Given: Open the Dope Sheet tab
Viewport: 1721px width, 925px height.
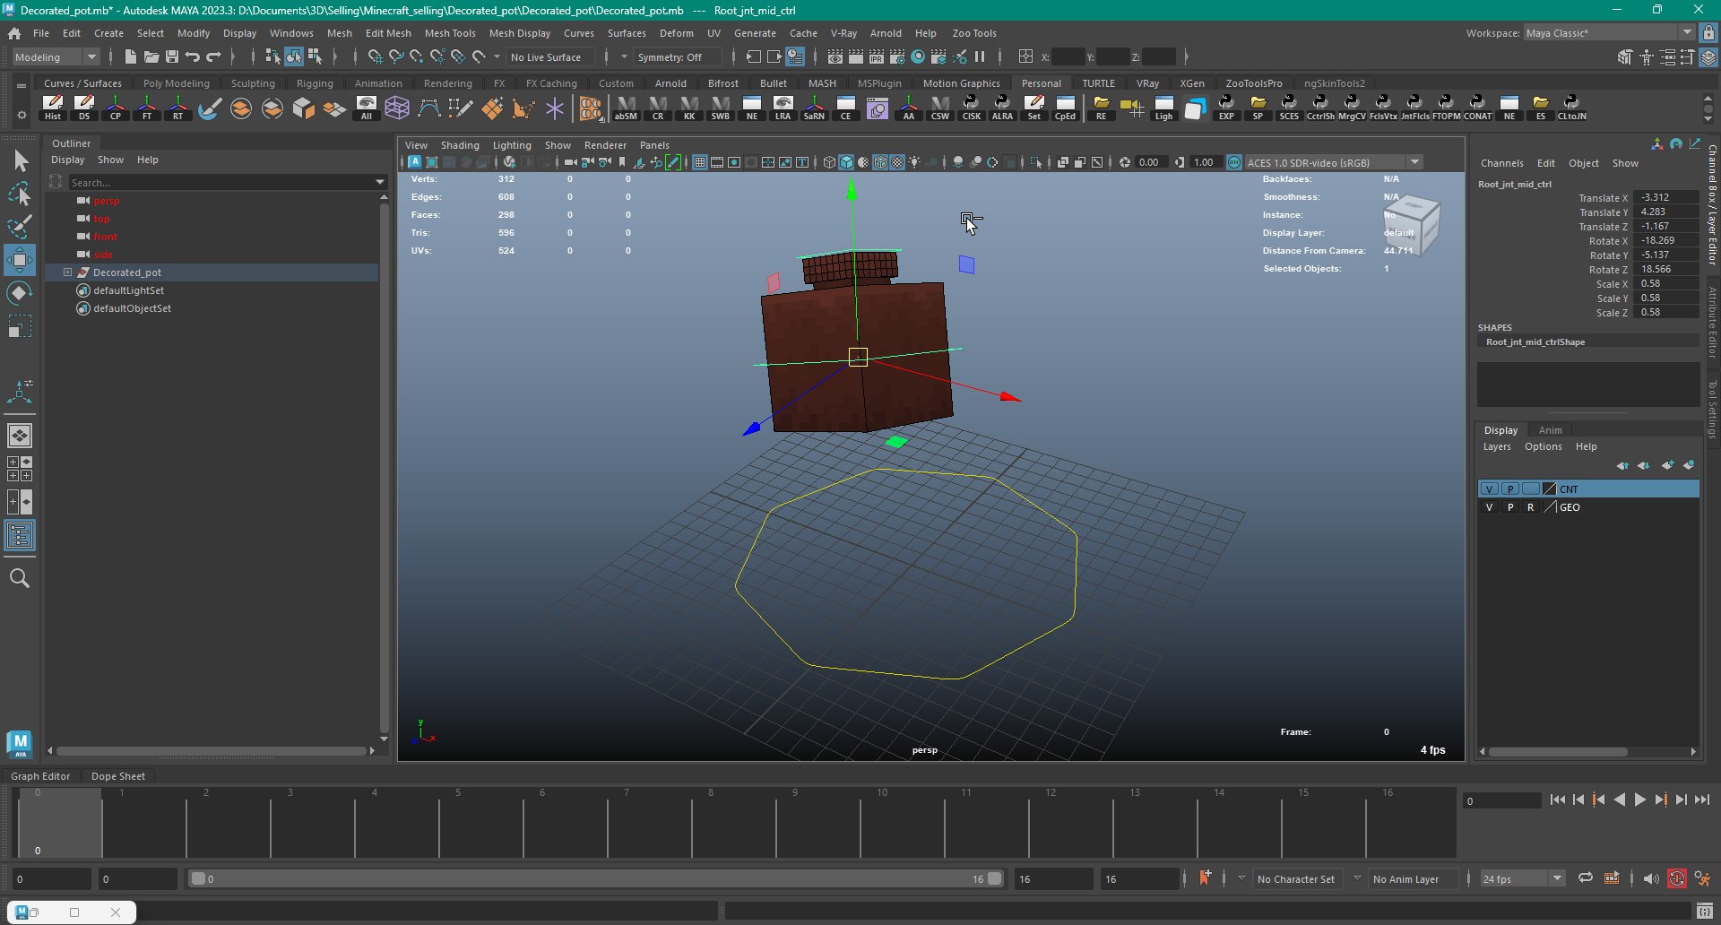Looking at the screenshot, I should (117, 776).
